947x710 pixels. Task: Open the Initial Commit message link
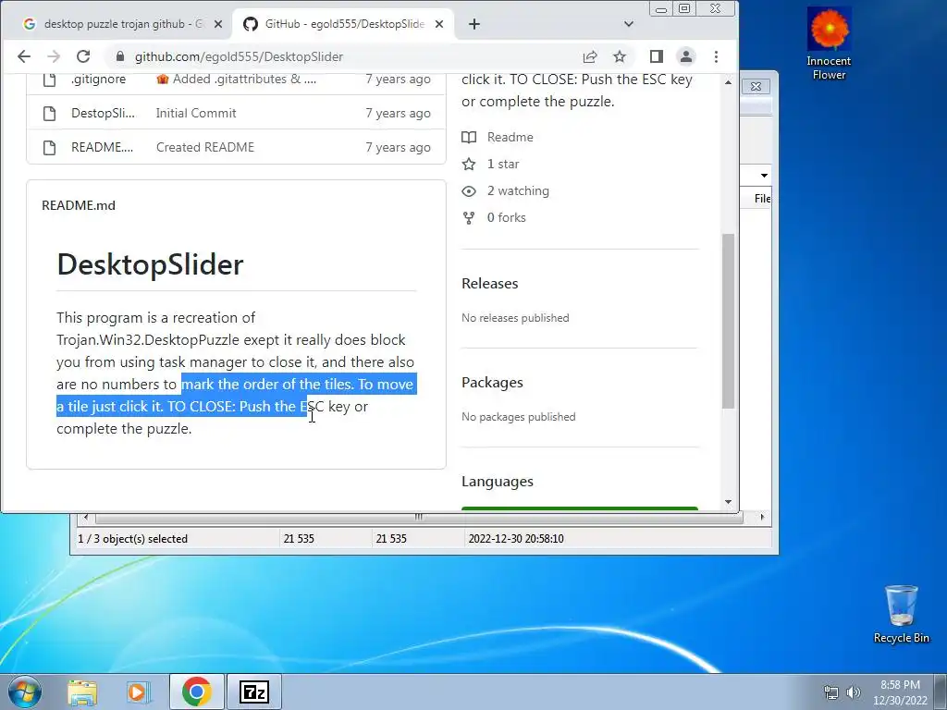coord(196,113)
